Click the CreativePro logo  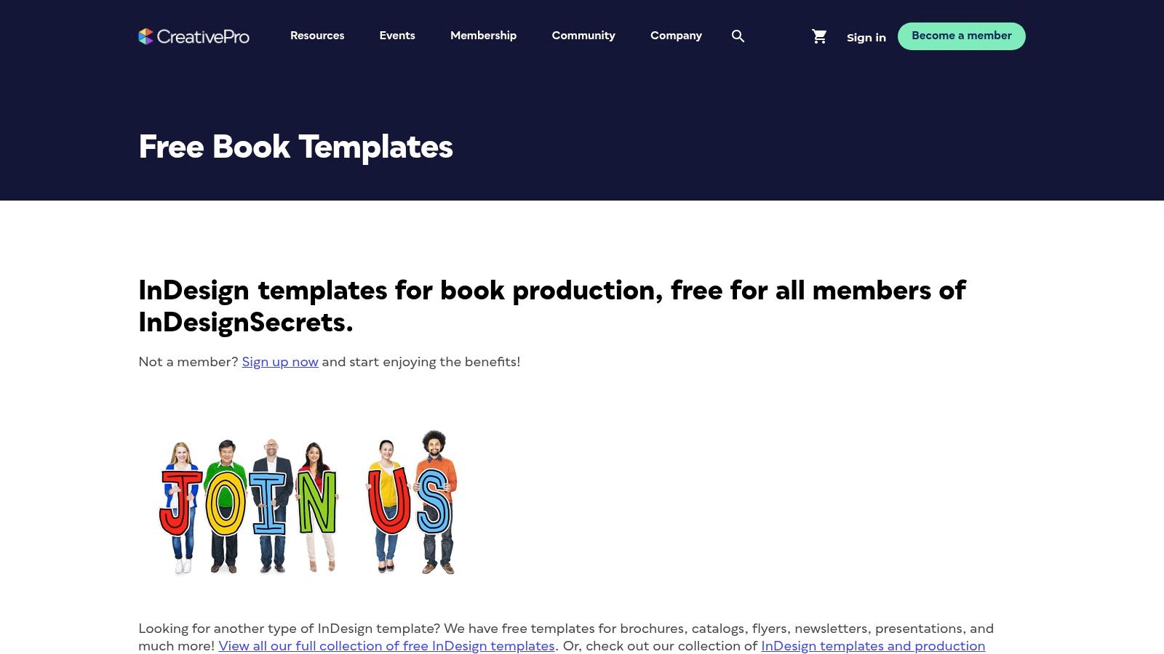point(194,36)
